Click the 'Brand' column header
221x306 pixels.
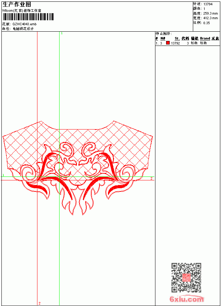(x=205, y=38)
